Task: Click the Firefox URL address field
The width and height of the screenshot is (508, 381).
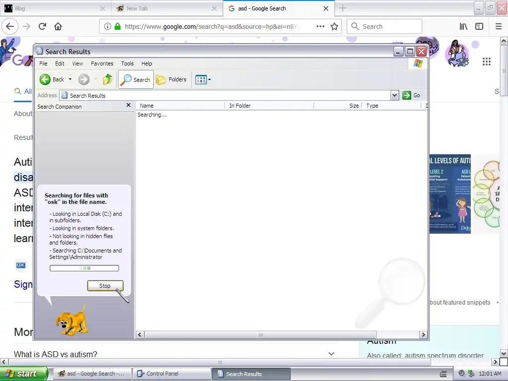Action: click(x=210, y=26)
